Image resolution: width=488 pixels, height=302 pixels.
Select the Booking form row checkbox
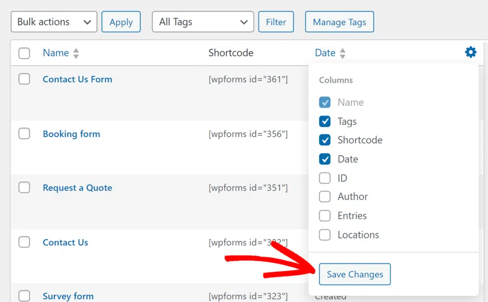click(24, 134)
